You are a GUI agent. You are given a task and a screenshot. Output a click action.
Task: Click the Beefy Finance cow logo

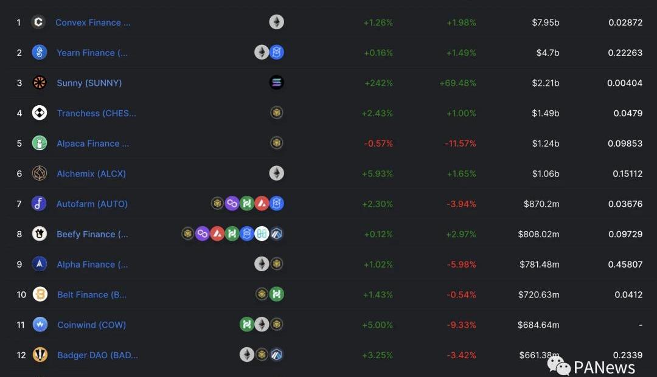[x=40, y=234]
